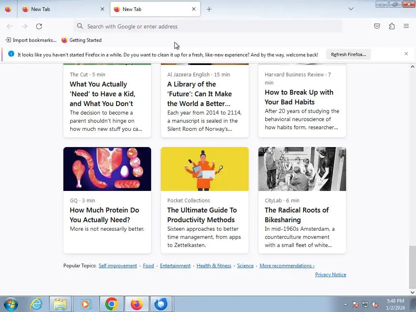Open the Firefox application menu
This screenshot has height=312, width=416.
(x=406, y=26)
